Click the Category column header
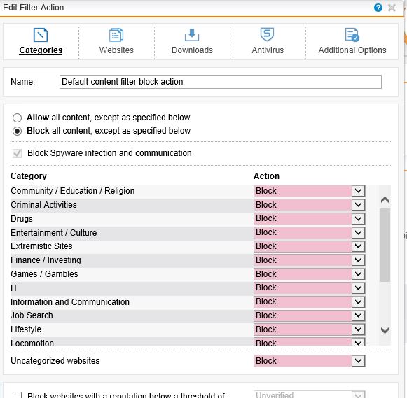Screen dimensions: 407x398 29,176
